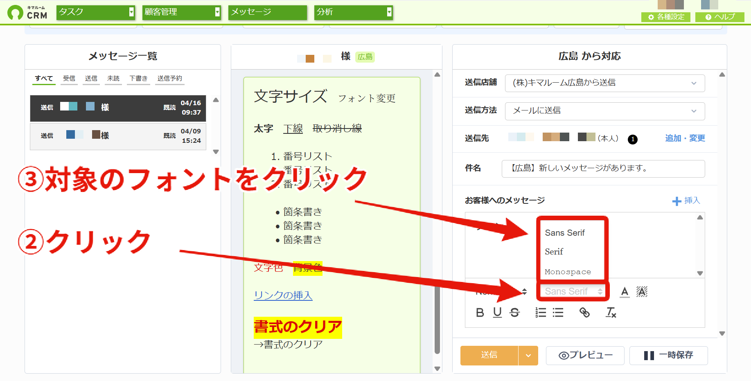Select the 下書き message filter tab
Image resolution: width=751 pixels, height=381 pixels.
[x=138, y=79]
